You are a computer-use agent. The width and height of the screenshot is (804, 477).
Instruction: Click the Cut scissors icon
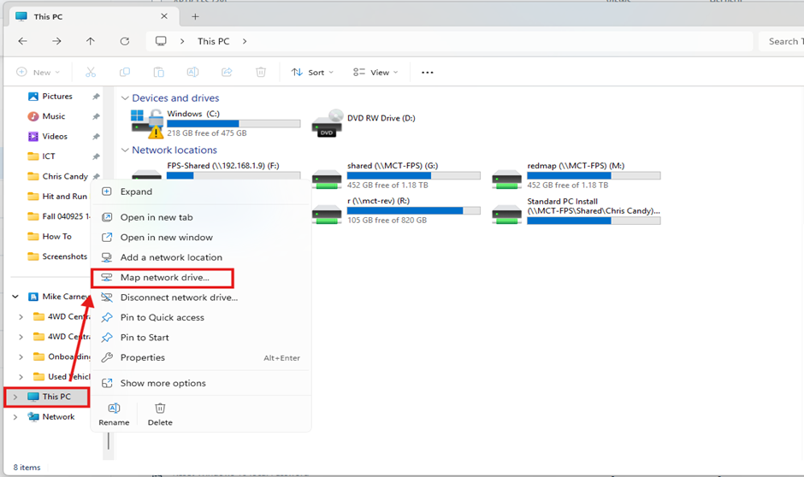pos(91,73)
